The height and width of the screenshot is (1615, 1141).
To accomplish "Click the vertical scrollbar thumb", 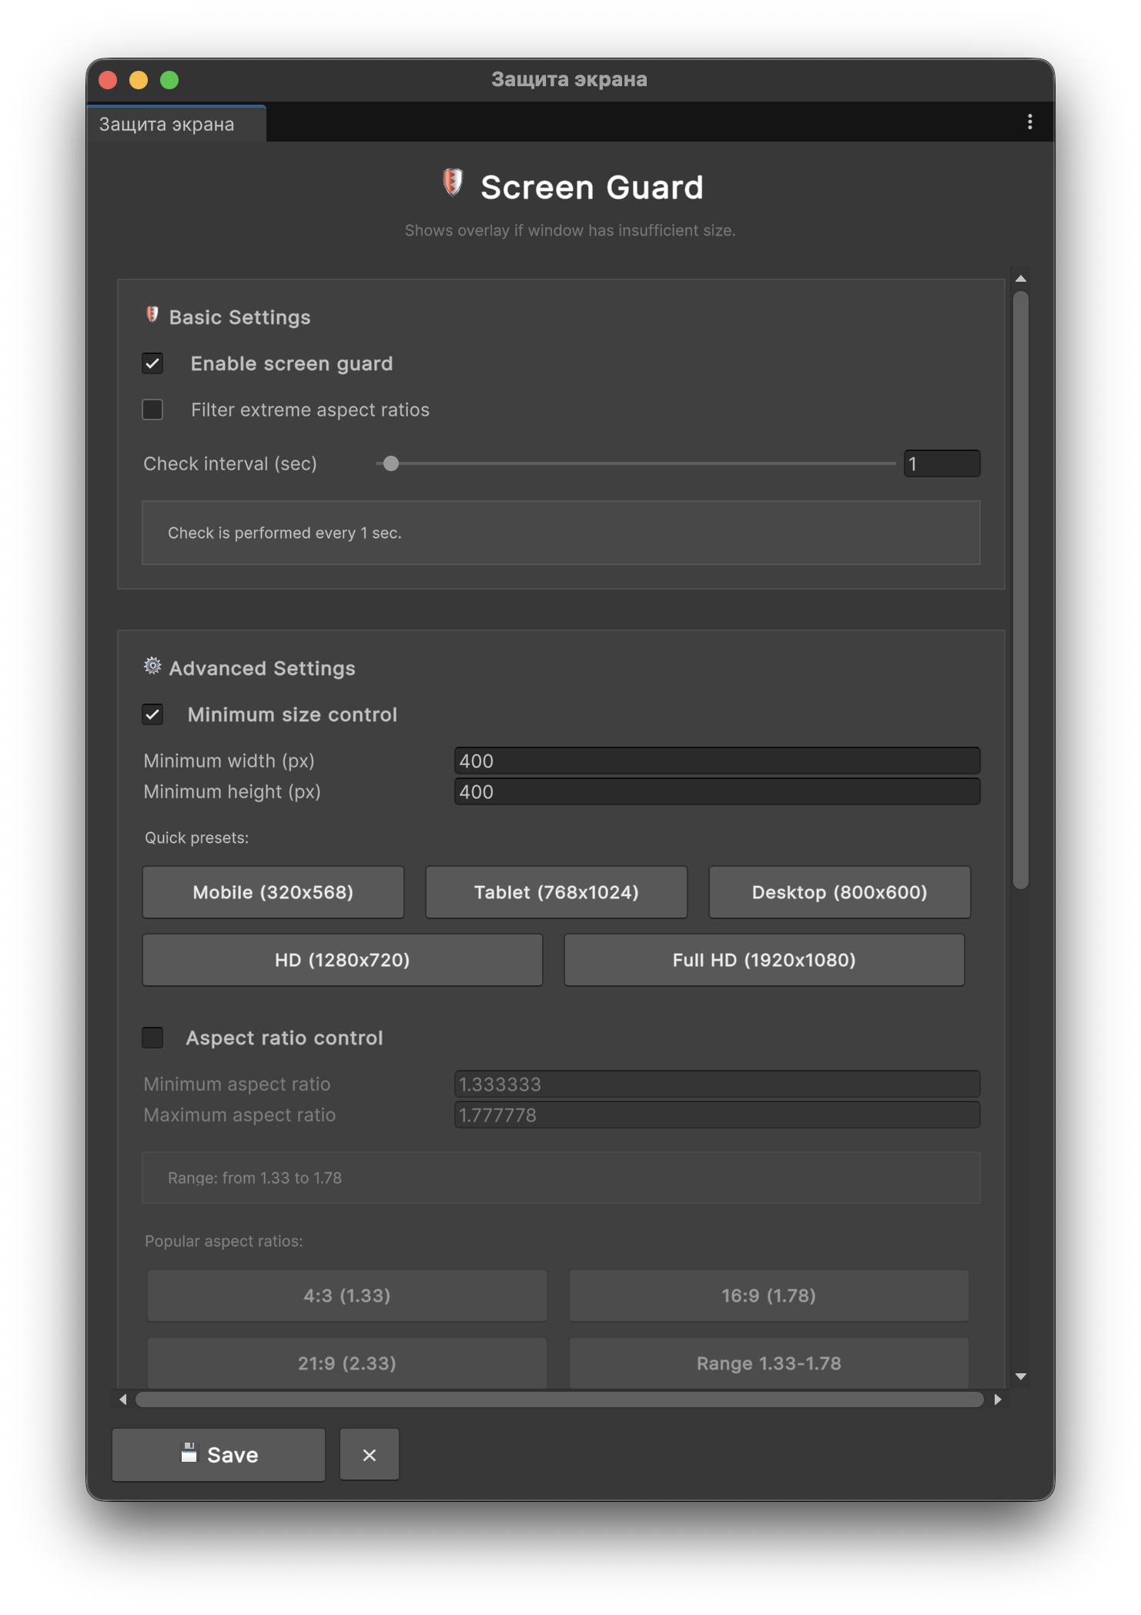I will (x=1020, y=590).
